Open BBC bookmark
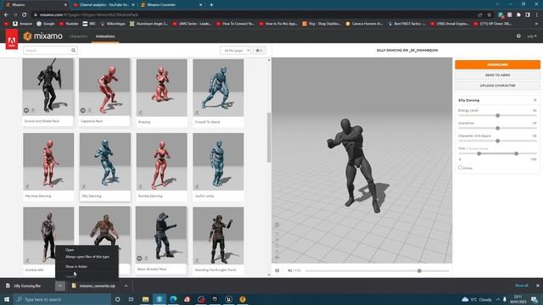This screenshot has height=305, width=543. point(89,24)
